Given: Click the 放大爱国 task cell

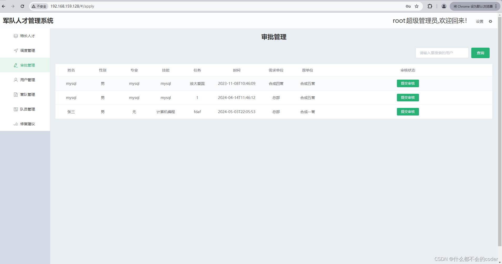Looking at the screenshot, I should pos(197,84).
